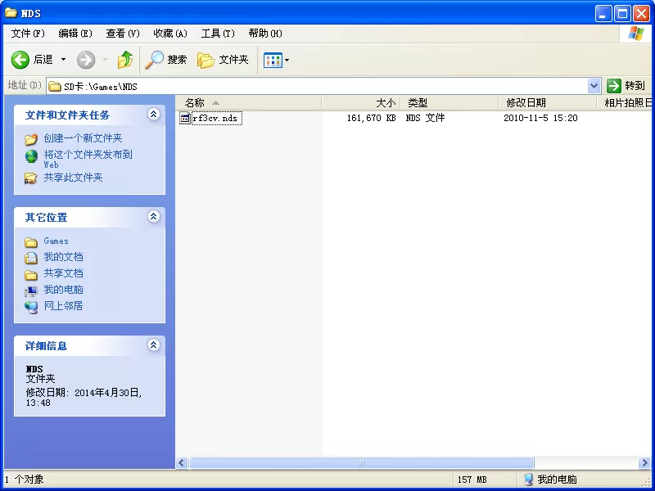The width and height of the screenshot is (655, 491).
Task: Open the 文件(F) menu
Action: click(x=28, y=34)
